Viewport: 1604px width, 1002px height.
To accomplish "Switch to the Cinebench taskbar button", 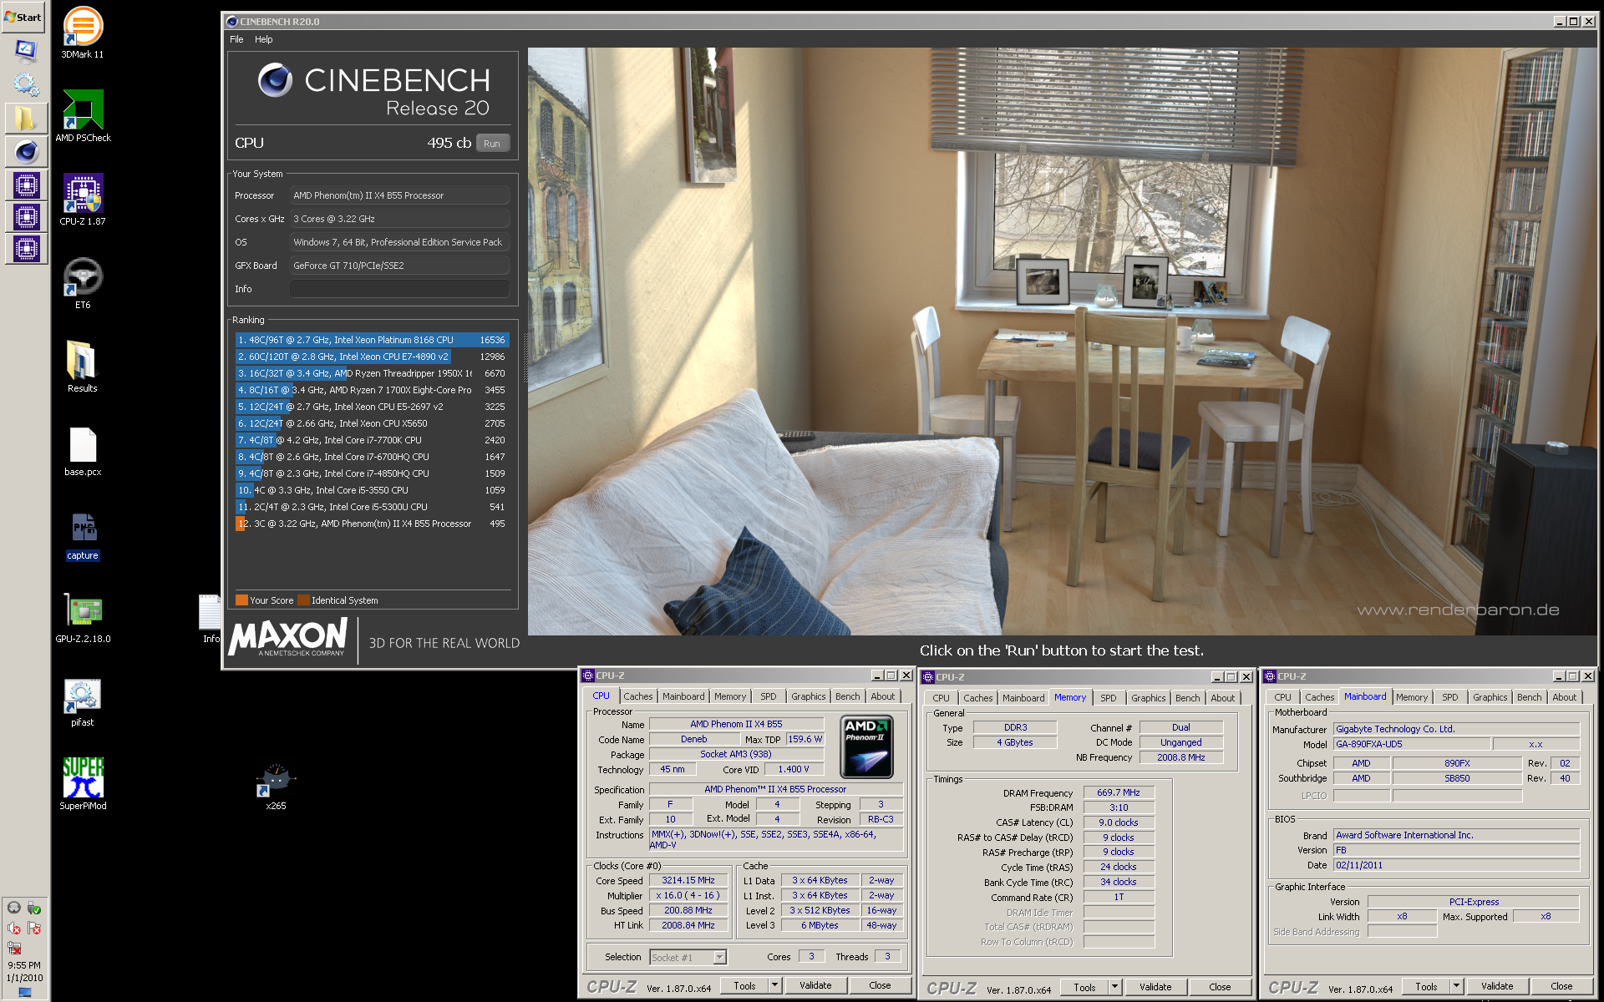I will pyautogui.click(x=26, y=152).
